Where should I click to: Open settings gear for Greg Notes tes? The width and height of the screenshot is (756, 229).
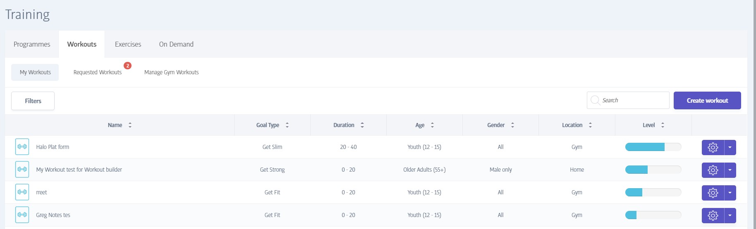713,215
